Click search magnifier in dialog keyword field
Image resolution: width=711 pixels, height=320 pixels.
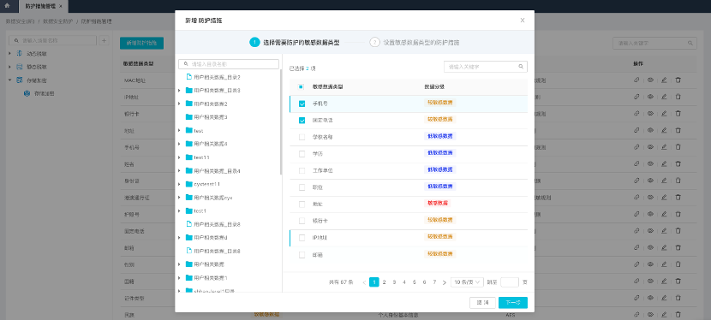[x=521, y=67]
